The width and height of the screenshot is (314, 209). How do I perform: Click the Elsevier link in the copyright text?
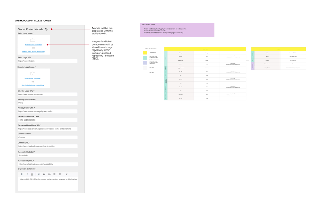[37, 179]
